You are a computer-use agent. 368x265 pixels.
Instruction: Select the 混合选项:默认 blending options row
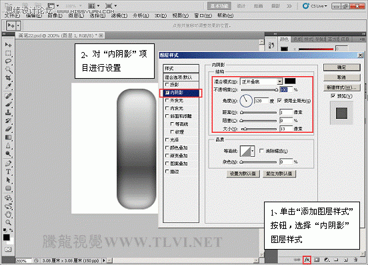pyautogui.click(x=181, y=77)
